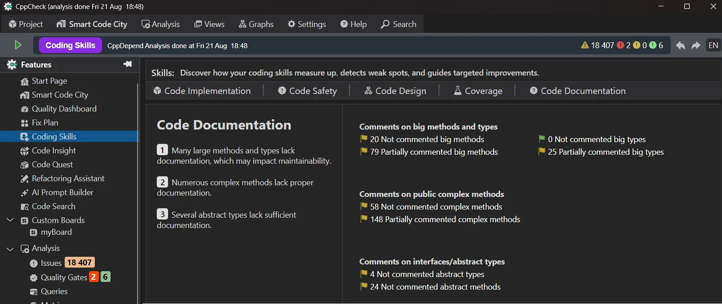Switch to the Code Safety tab
Viewport: 722px width, 304px height.
(307, 91)
